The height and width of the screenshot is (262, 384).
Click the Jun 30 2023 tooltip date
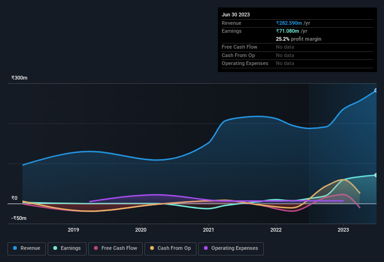(236, 15)
